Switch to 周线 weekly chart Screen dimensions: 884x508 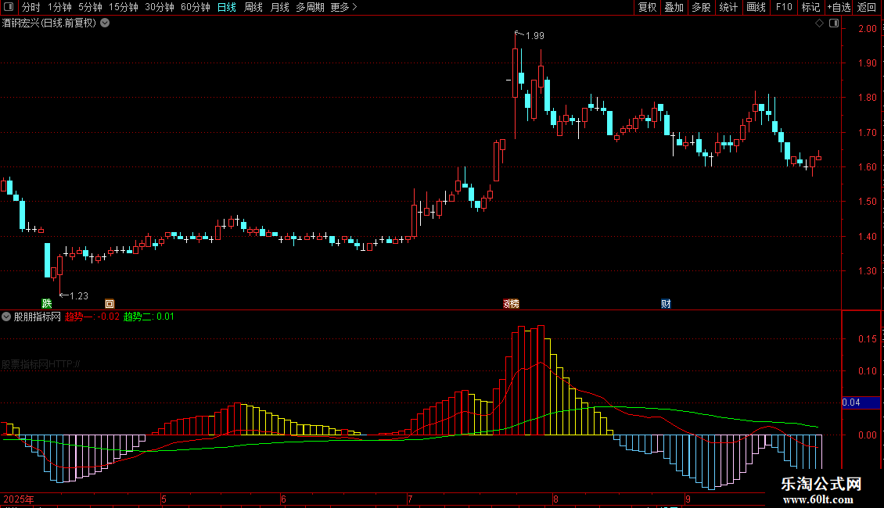(x=253, y=7)
